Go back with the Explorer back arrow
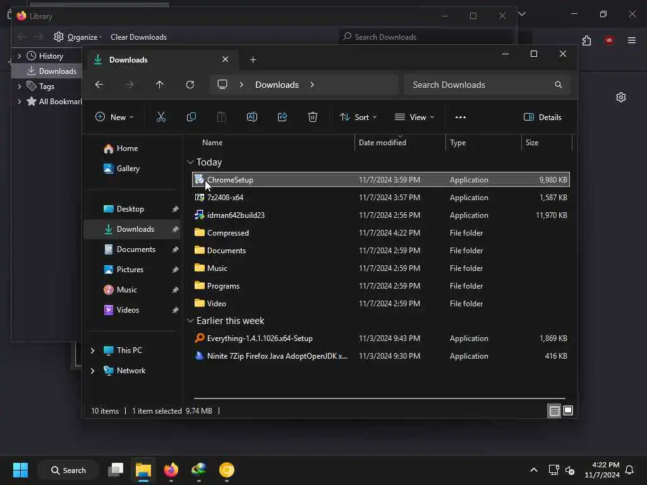 [x=99, y=85]
